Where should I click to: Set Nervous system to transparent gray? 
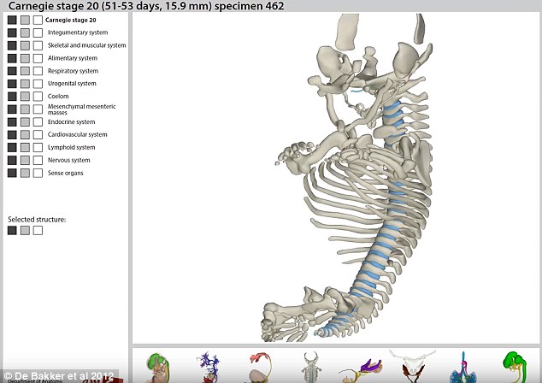click(25, 160)
